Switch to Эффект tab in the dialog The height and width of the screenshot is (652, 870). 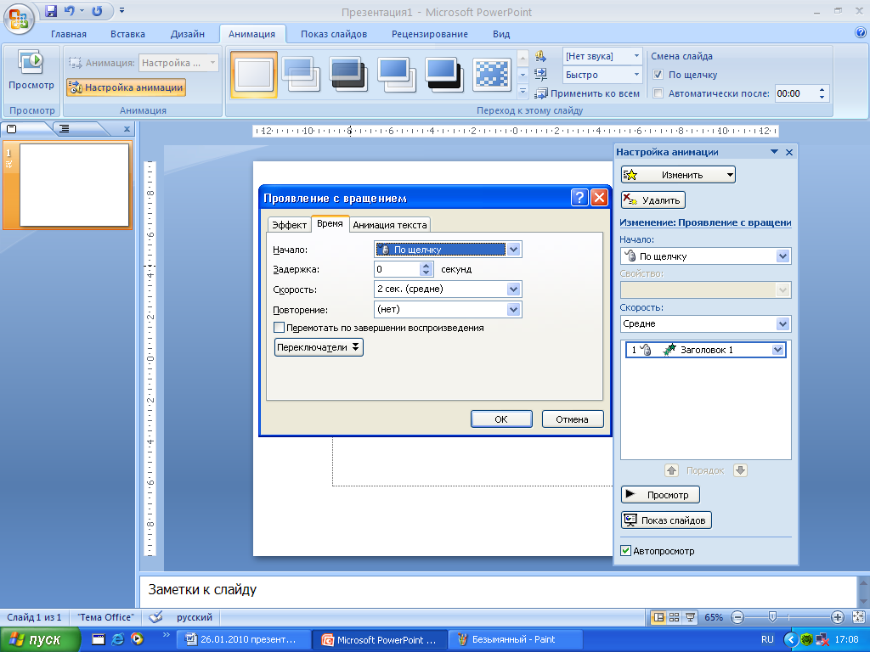(289, 224)
